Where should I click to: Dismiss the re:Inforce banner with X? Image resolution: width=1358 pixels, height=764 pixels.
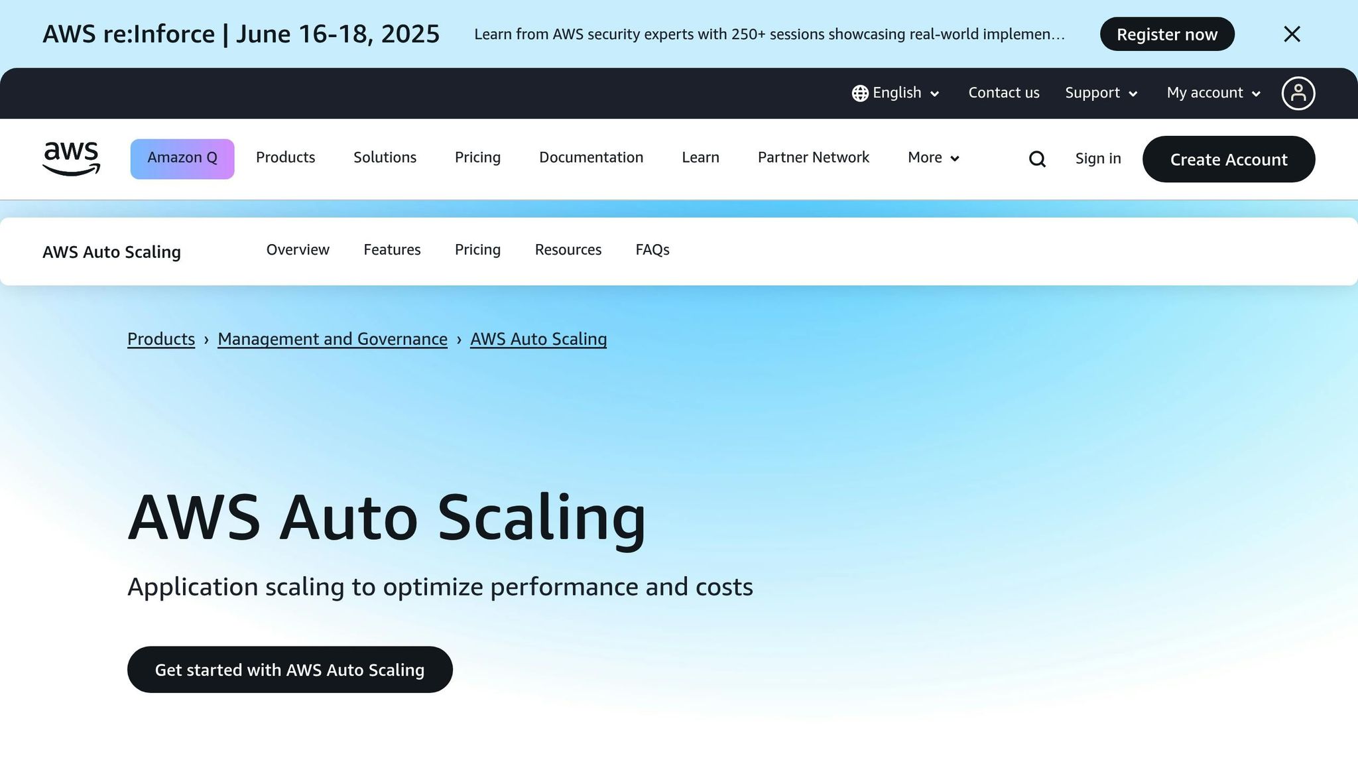click(x=1292, y=34)
